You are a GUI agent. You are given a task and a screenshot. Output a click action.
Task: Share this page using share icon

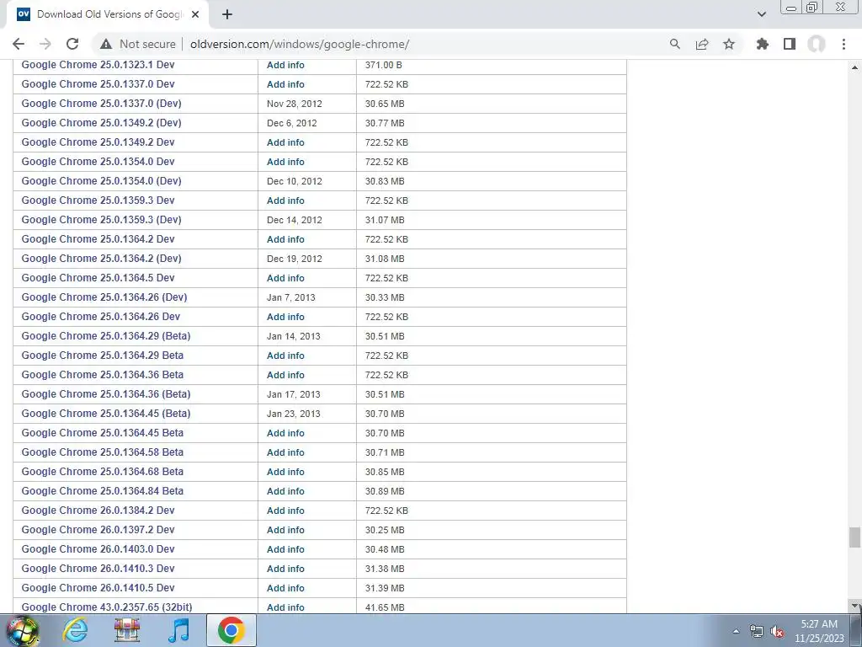[x=702, y=44]
